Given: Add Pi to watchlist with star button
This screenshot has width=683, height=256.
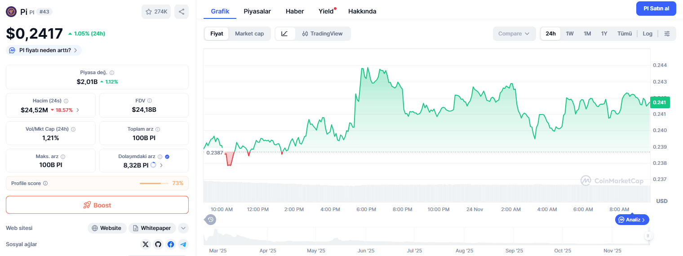Looking at the screenshot, I should [156, 12].
